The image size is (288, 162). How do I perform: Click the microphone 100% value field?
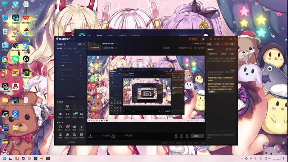tap(107, 135)
